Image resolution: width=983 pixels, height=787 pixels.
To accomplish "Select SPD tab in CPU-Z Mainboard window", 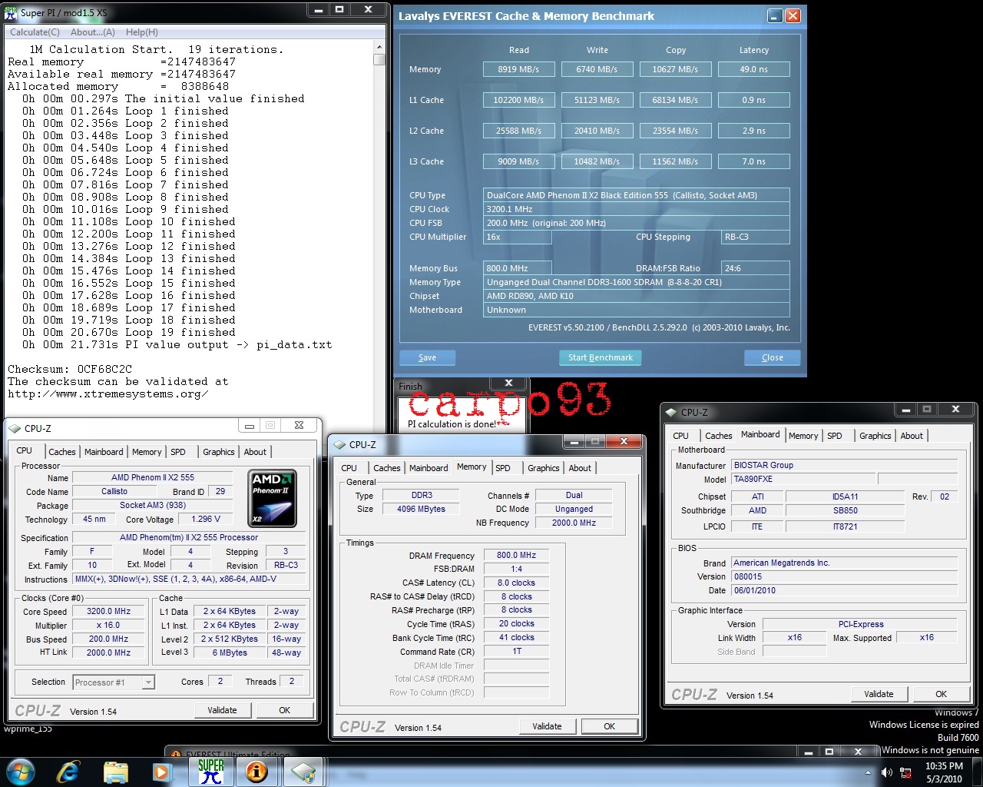I will click(835, 436).
